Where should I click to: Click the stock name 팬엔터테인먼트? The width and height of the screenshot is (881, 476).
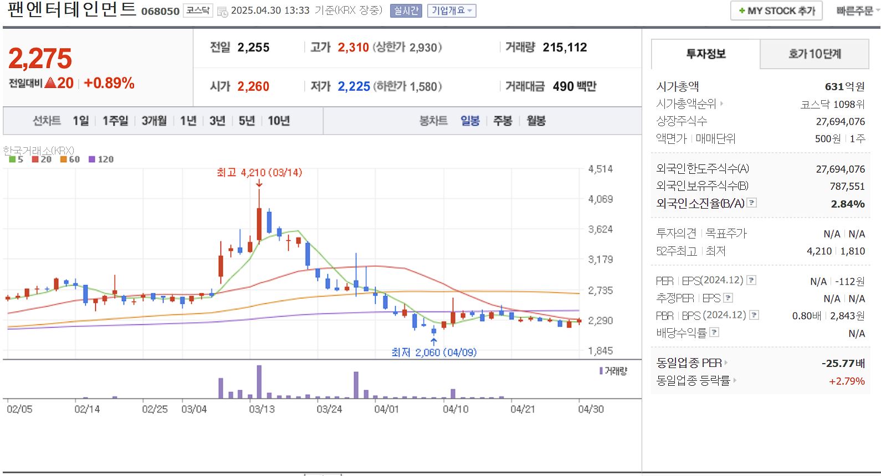pyautogui.click(x=72, y=10)
